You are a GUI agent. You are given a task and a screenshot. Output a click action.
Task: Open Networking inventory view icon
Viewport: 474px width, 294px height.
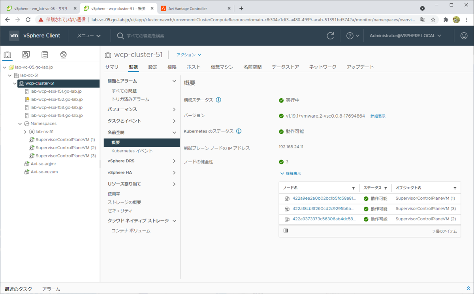click(63, 55)
